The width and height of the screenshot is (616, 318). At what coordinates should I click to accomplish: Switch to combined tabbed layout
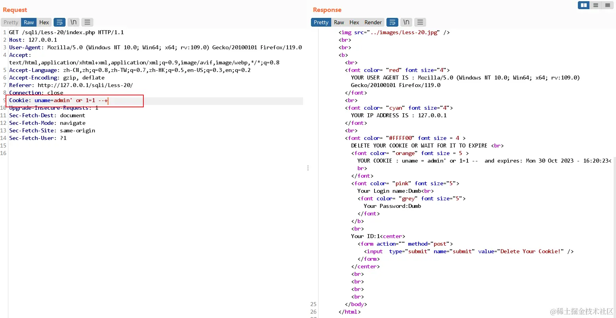point(607,5)
